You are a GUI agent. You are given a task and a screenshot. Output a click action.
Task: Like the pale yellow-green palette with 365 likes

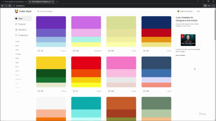tap(111, 51)
